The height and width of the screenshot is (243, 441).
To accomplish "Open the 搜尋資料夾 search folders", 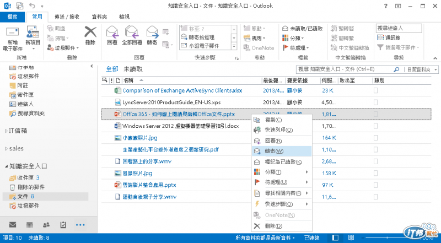I will tap(27, 114).
